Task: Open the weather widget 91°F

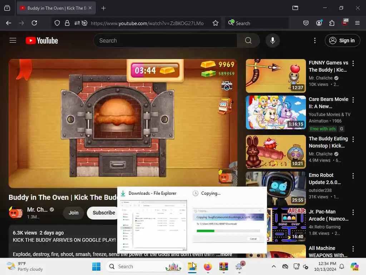Action: point(25,266)
